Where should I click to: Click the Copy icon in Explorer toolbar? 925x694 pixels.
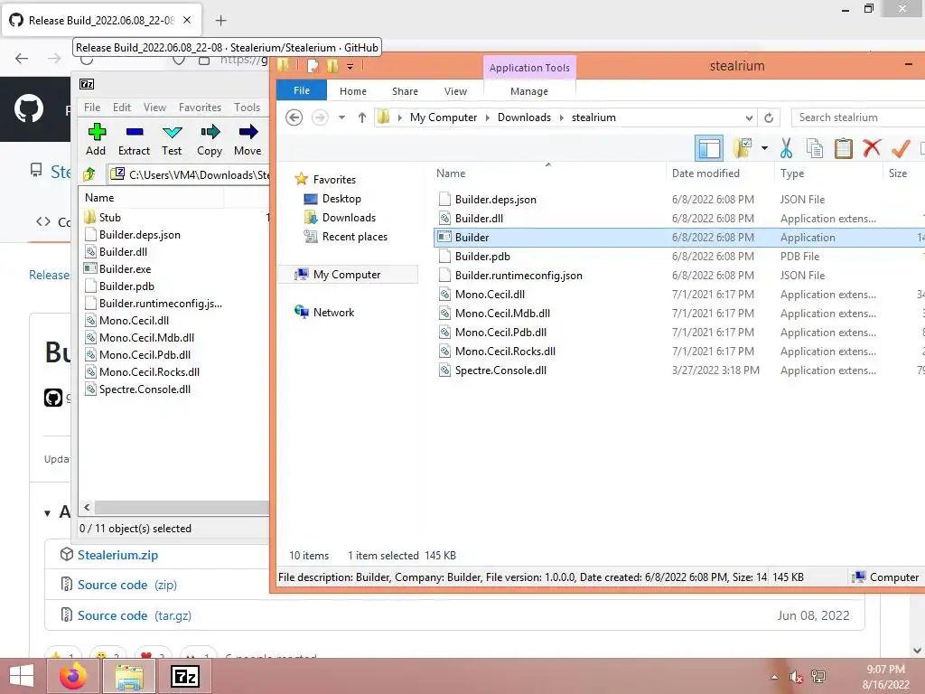815,148
